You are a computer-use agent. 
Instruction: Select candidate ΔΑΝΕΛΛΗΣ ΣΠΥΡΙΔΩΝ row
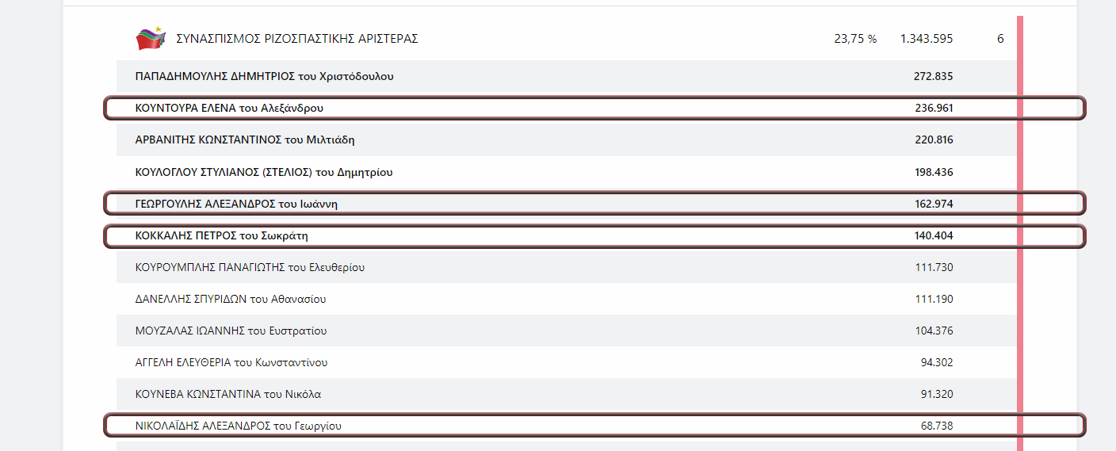tap(566, 299)
